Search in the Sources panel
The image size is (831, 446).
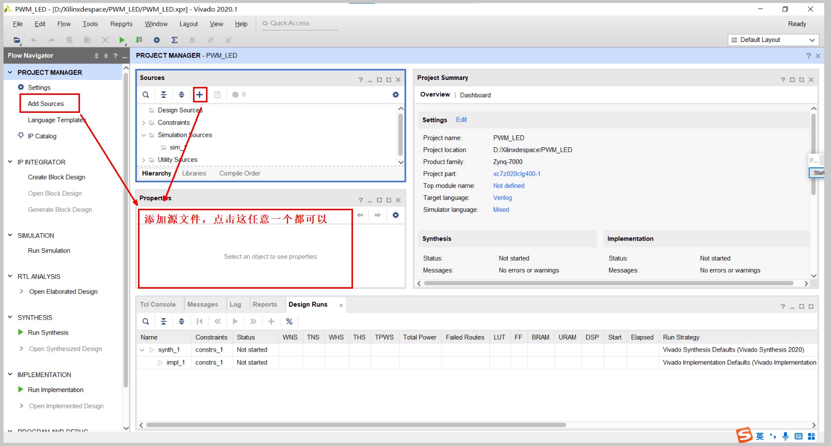click(145, 94)
